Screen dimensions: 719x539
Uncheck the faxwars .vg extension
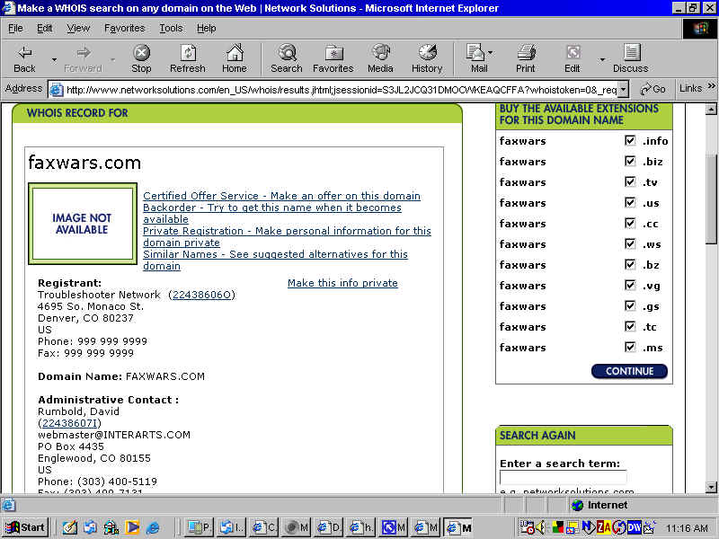click(x=630, y=285)
